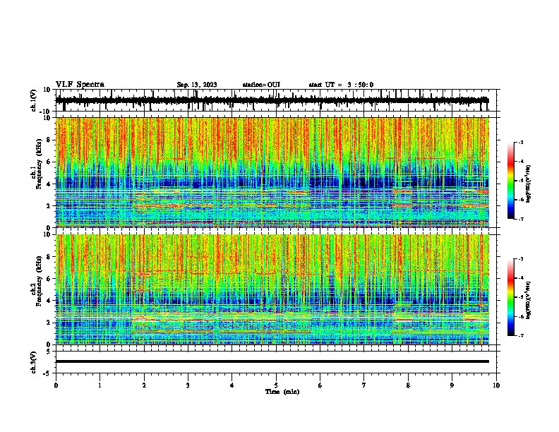Screen dimensions: 559x432
Task: Click the "1" tick label on the time axis
Action: pyautogui.click(x=100, y=385)
